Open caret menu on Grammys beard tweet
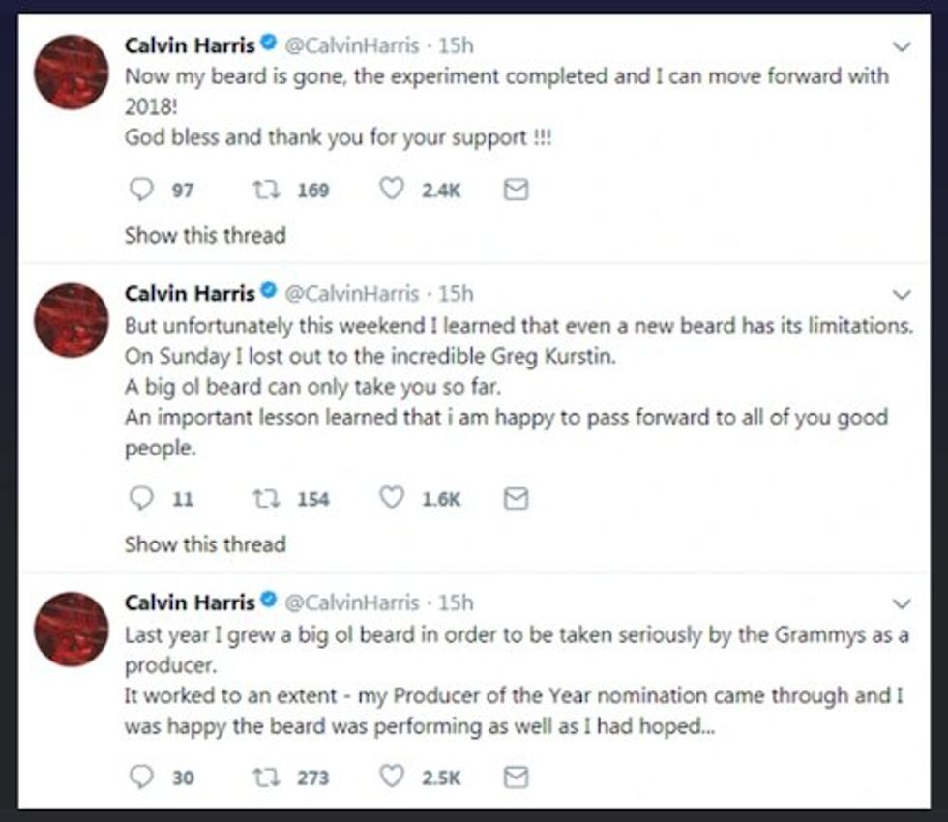This screenshot has width=948, height=822. pos(901,603)
